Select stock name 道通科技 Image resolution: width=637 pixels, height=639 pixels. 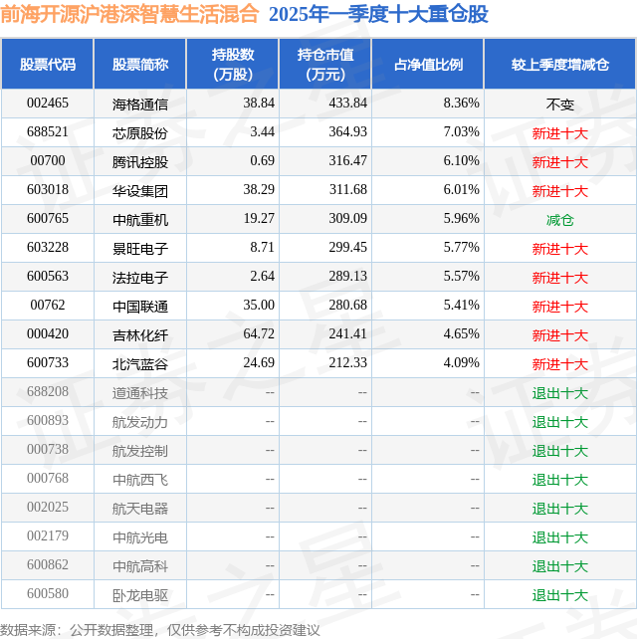tap(140, 394)
